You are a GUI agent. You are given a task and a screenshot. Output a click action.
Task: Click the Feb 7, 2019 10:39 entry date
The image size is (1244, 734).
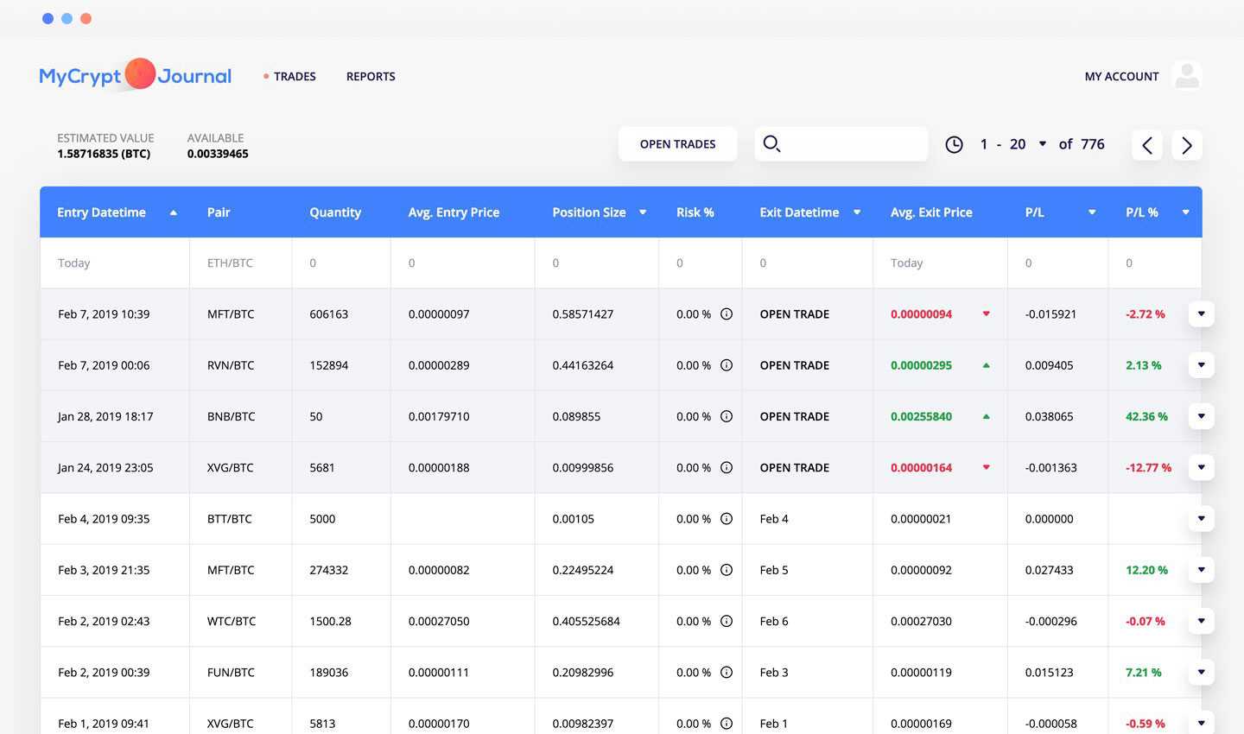tap(104, 314)
